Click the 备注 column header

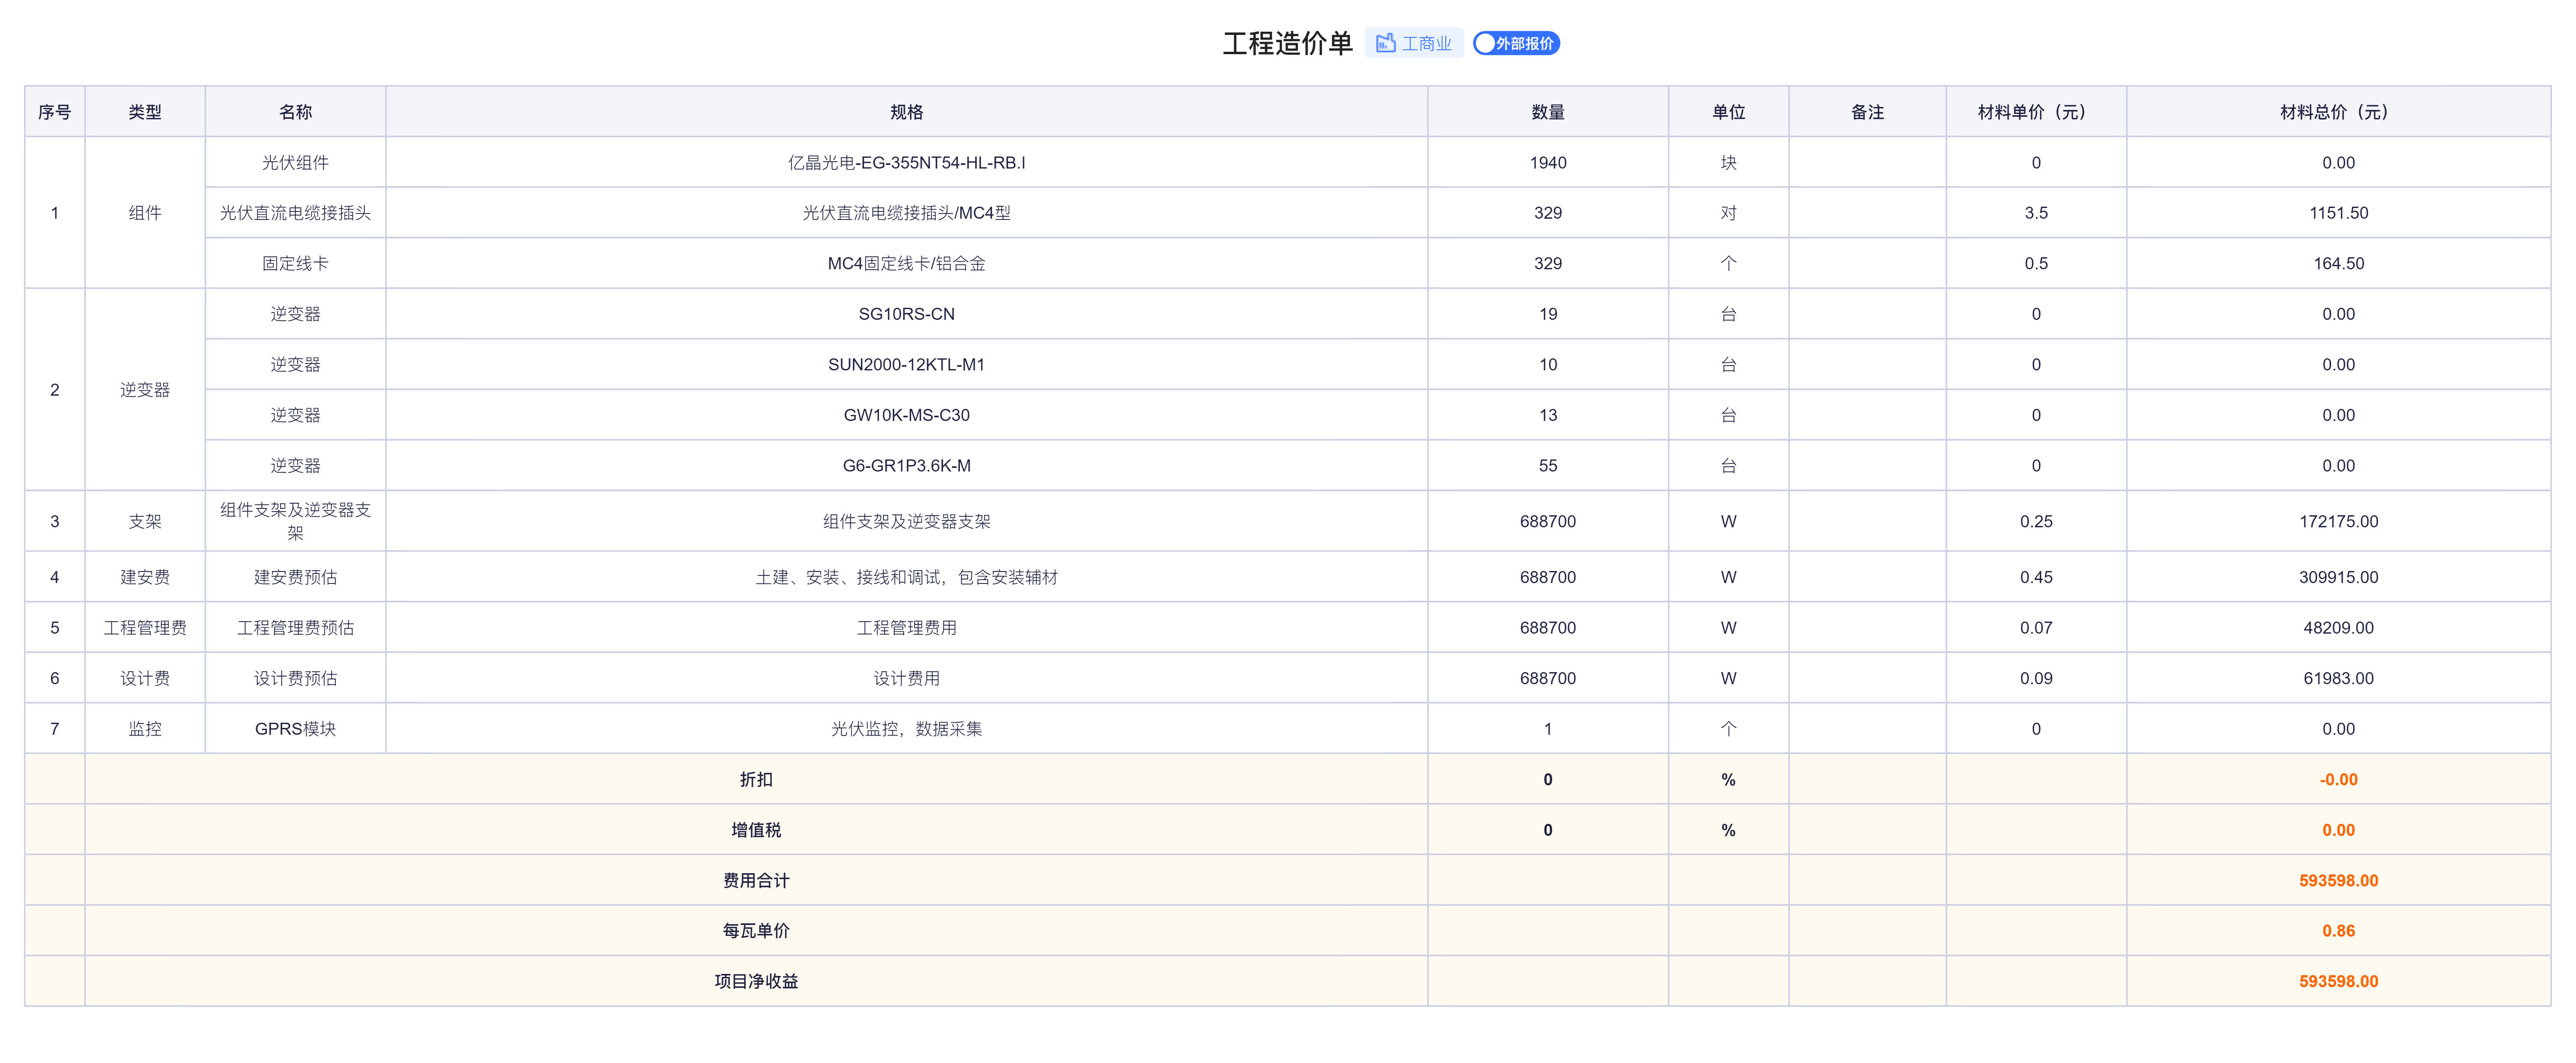1867,112
